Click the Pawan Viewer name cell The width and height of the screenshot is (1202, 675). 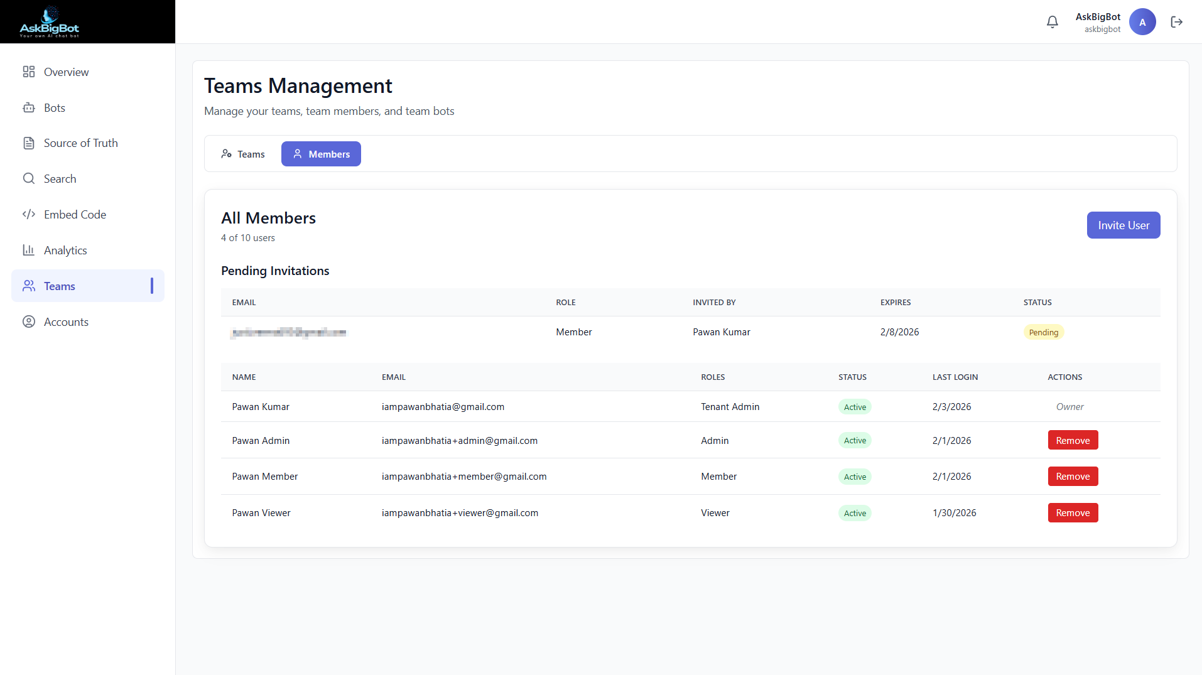[261, 513]
